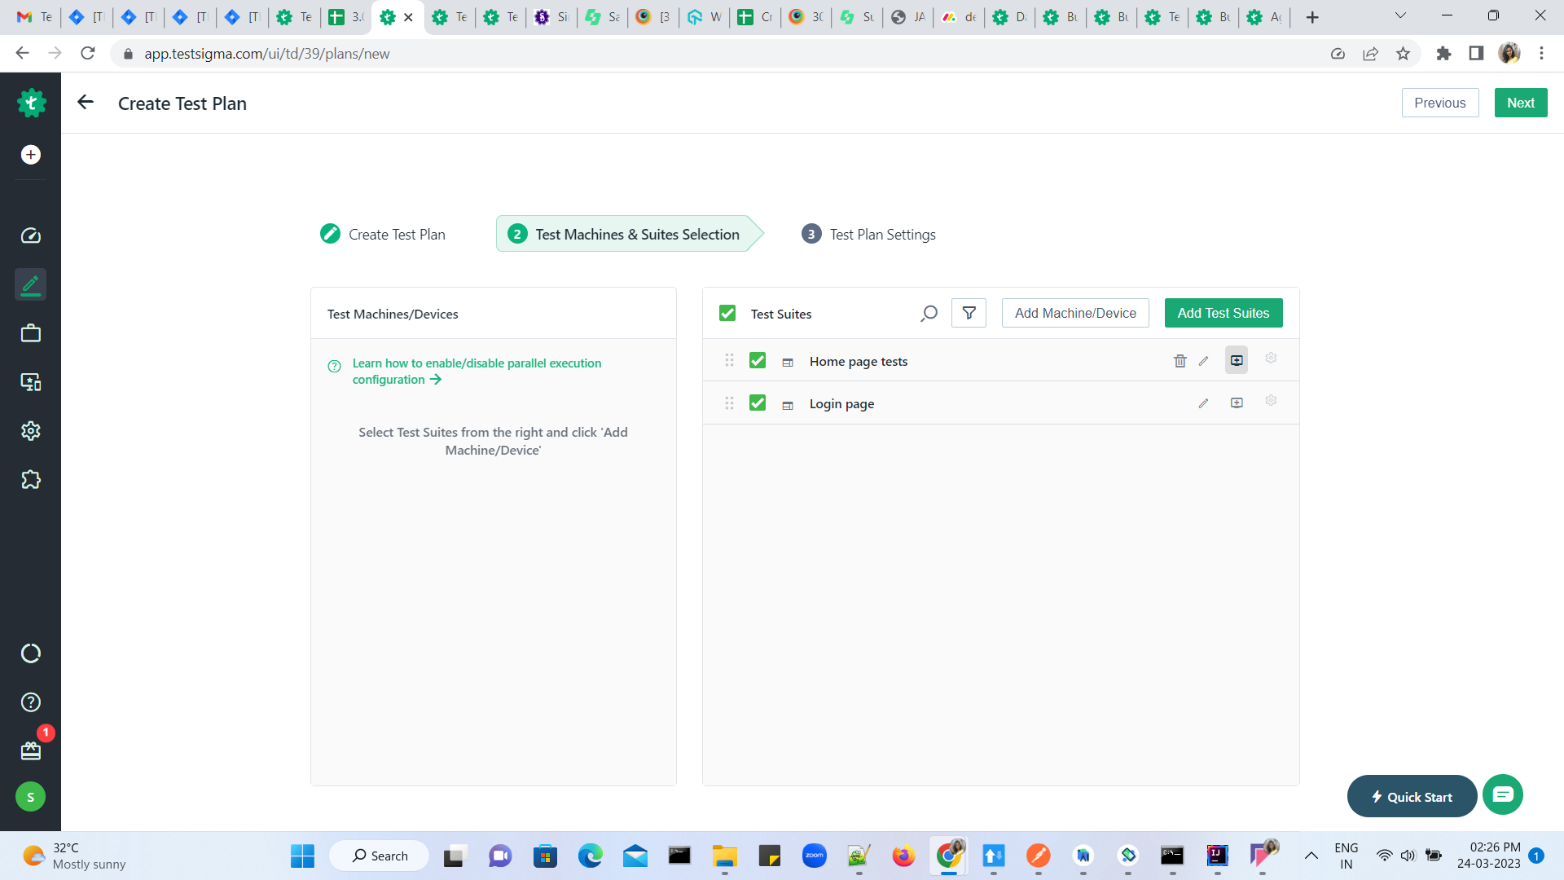Open Windows Start menu

coord(302,856)
